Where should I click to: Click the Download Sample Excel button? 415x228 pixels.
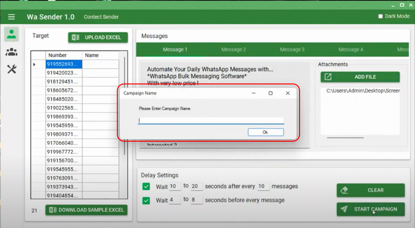pyautogui.click(x=86, y=210)
